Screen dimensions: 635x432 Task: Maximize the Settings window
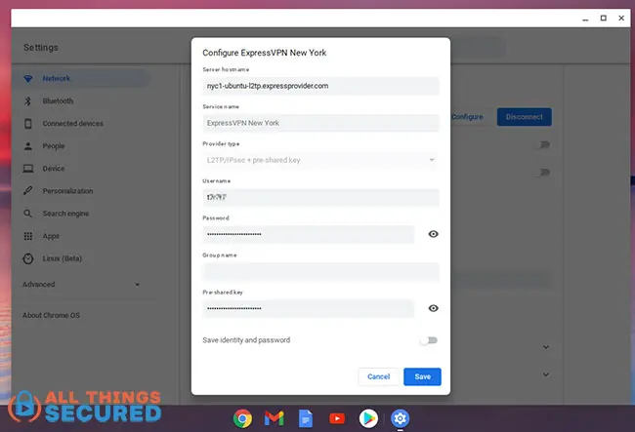[x=604, y=19]
